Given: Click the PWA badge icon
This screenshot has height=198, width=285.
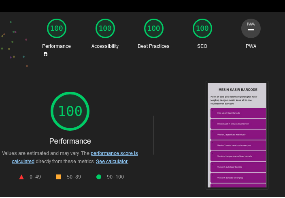Looking at the screenshot, I should tap(251, 28).
